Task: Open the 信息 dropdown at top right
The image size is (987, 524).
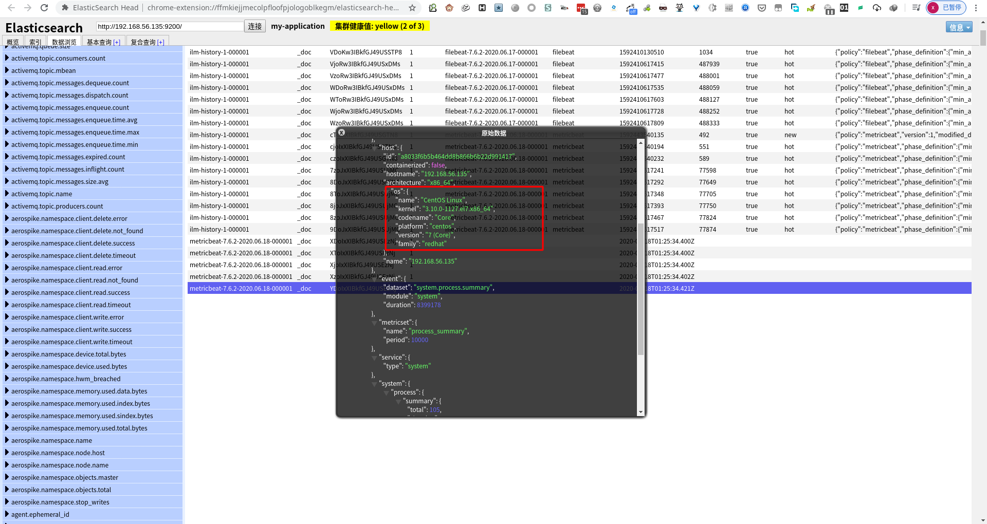Action: [x=958, y=27]
